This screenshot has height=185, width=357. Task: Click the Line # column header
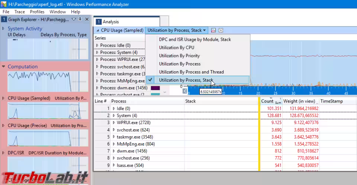tap(102, 101)
